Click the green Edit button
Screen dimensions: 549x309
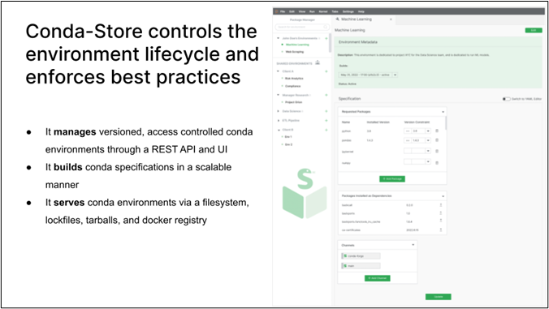point(534,30)
